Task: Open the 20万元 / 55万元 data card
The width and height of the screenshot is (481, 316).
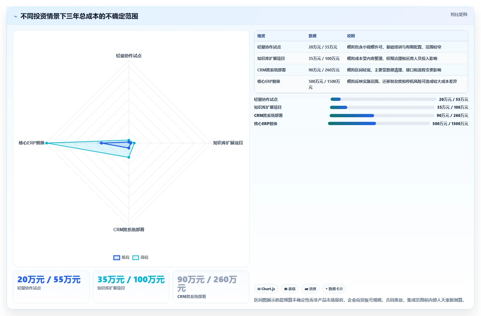Action: pos(51,287)
